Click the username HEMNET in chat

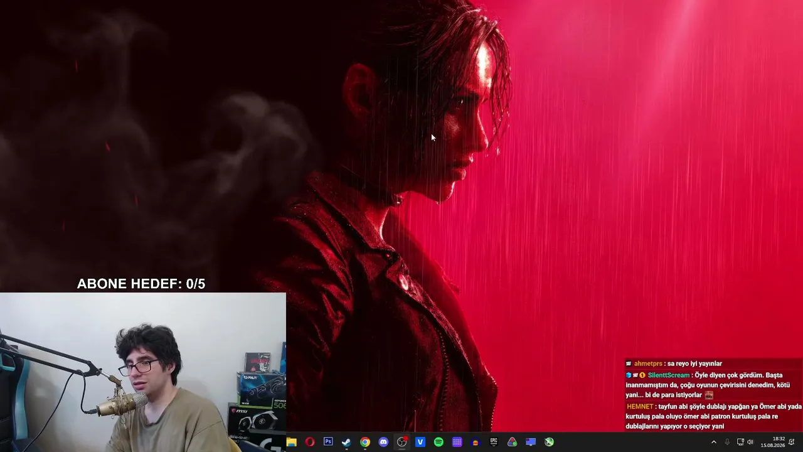click(640, 406)
